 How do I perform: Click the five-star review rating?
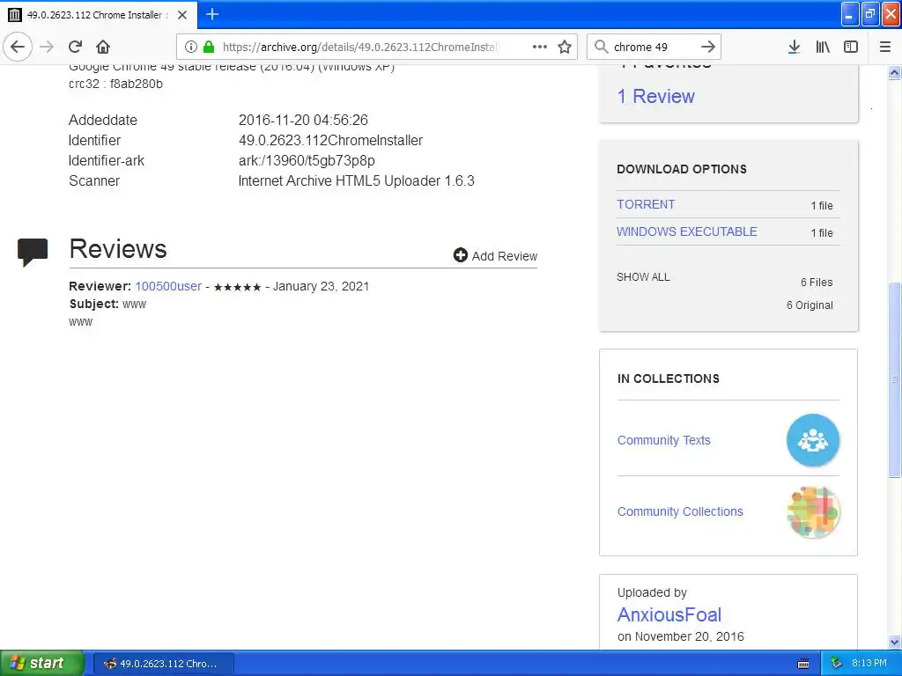coord(237,287)
